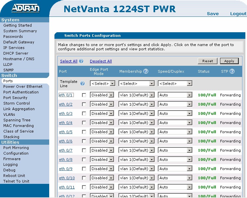The height and width of the screenshot is (198, 247).
Task: Toggle the eth 0/5 checkbox
Action: [x=84, y=132]
